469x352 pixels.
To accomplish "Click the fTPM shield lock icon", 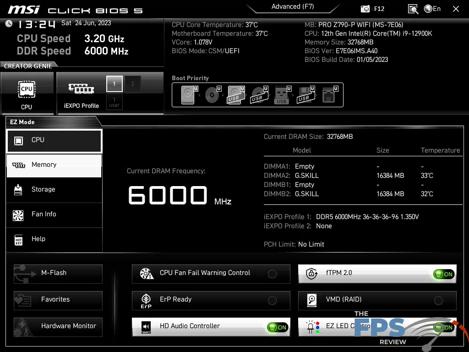I will [x=311, y=273].
